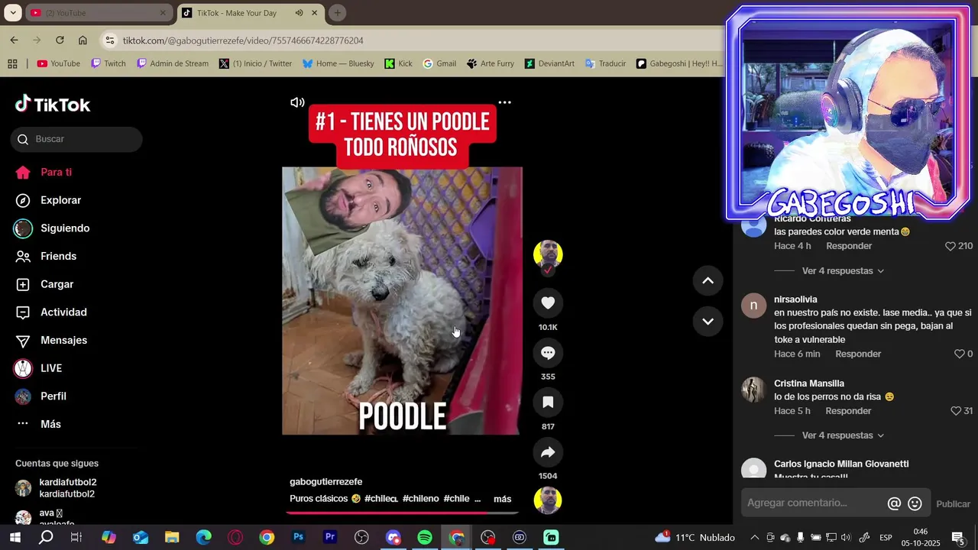Image resolution: width=978 pixels, height=550 pixels.
Task: Expand 4 replies under Ricardo Contreras comment
Action: pos(843,271)
